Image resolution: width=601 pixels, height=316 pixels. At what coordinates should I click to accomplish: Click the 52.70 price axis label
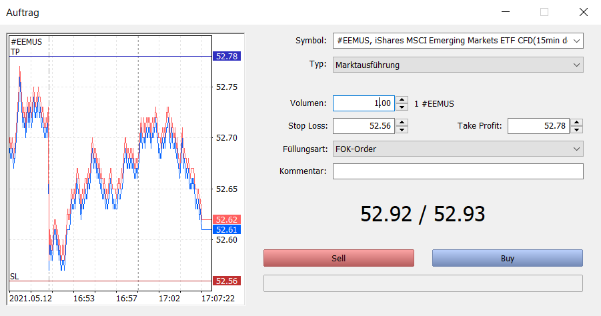(227, 138)
